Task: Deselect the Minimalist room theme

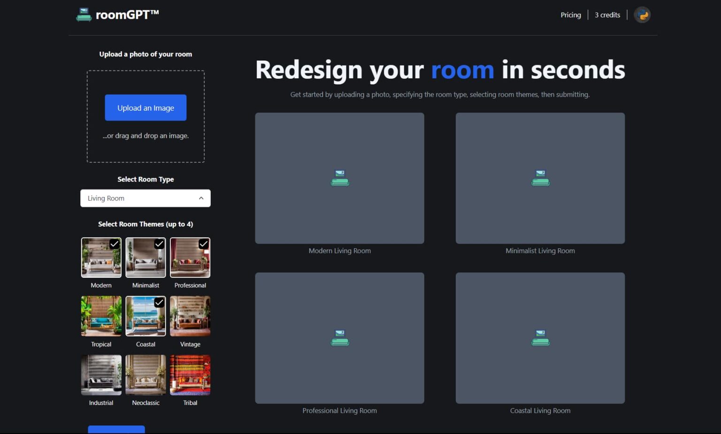Action: 146,257
